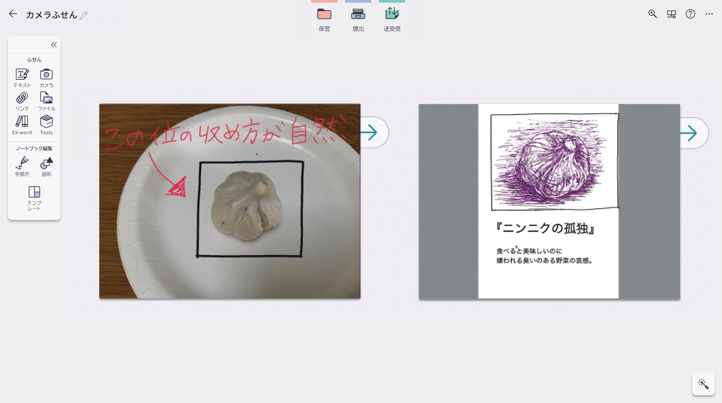Open the Tools box icon

46,125
